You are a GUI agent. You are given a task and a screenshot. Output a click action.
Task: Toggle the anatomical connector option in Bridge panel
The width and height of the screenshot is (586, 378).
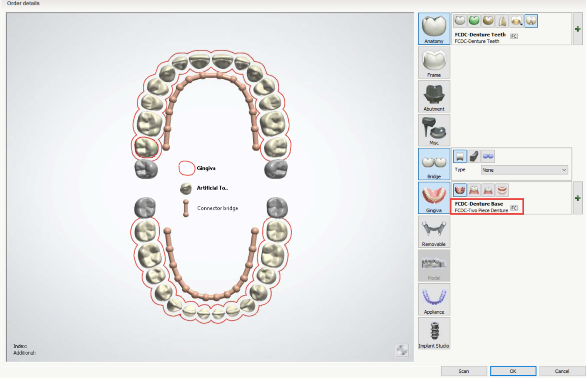460,156
